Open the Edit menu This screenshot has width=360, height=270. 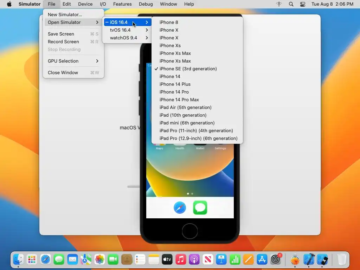tap(66, 4)
